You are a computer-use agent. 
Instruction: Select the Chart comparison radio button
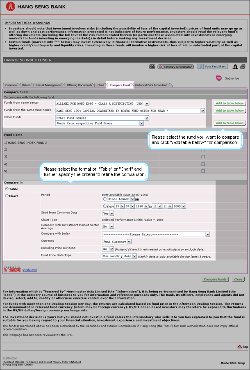[x=7, y=196]
